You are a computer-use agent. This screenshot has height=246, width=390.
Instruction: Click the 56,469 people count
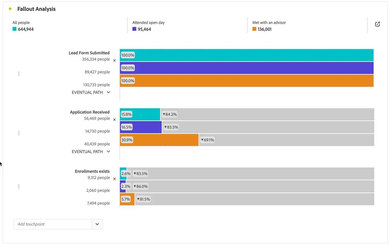(x=97, y=119)
